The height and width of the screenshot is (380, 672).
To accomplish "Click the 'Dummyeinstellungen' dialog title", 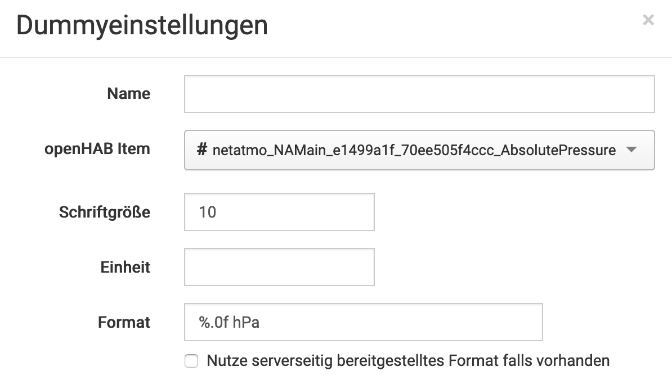I will tap(142, 26).
